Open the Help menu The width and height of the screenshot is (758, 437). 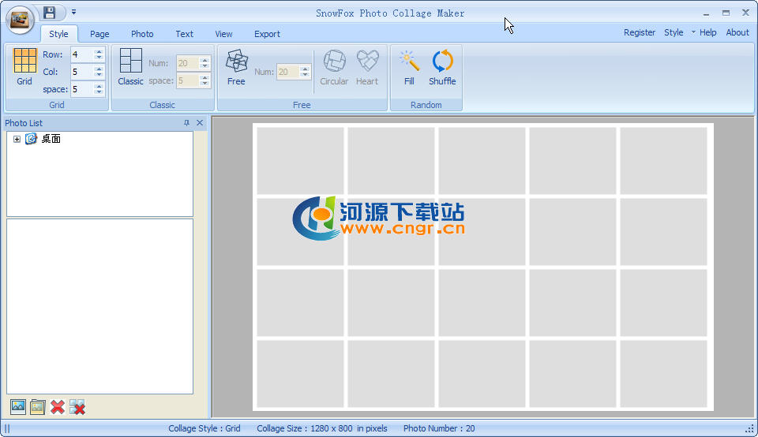click(x=707, y=32)
